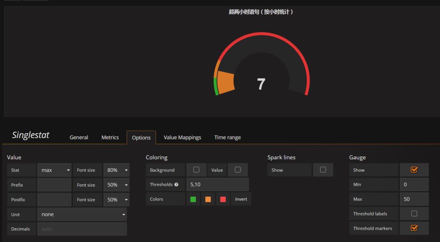Click the Threshold markers label

point(373,228)
